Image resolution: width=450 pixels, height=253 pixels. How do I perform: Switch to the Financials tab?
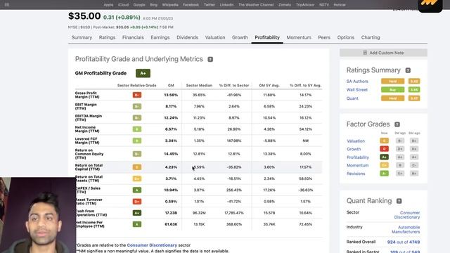point(133,37)
